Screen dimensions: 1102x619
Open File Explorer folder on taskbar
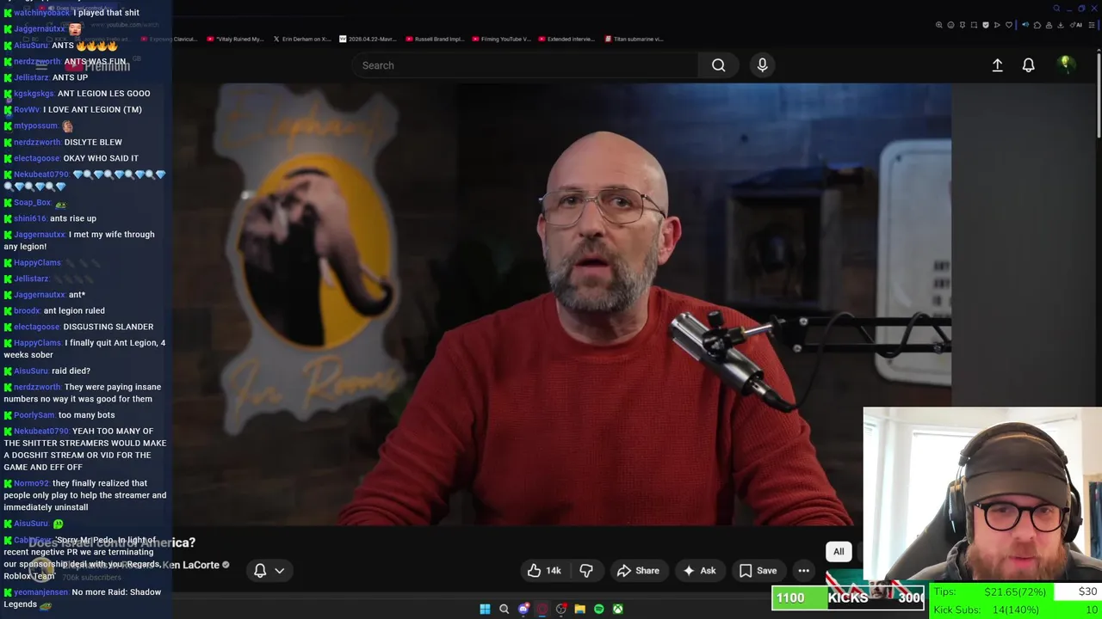580,609
